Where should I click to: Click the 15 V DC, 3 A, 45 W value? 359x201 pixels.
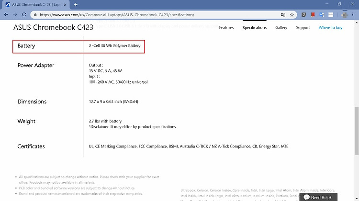pyautogui.click(x=105, y=71)
